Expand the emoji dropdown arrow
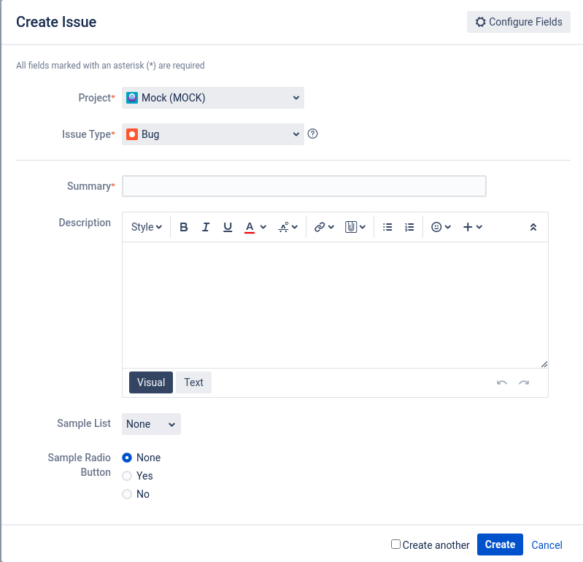Image resolution: width=583 pixels, height=562 pixels. (448, 227)
